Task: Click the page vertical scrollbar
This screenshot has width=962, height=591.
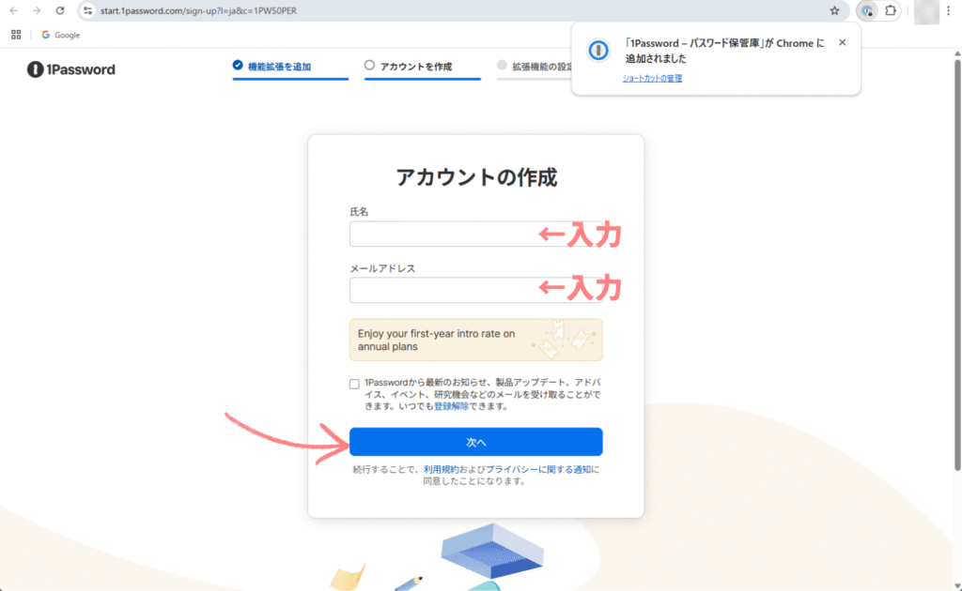Action: (957, 264)
